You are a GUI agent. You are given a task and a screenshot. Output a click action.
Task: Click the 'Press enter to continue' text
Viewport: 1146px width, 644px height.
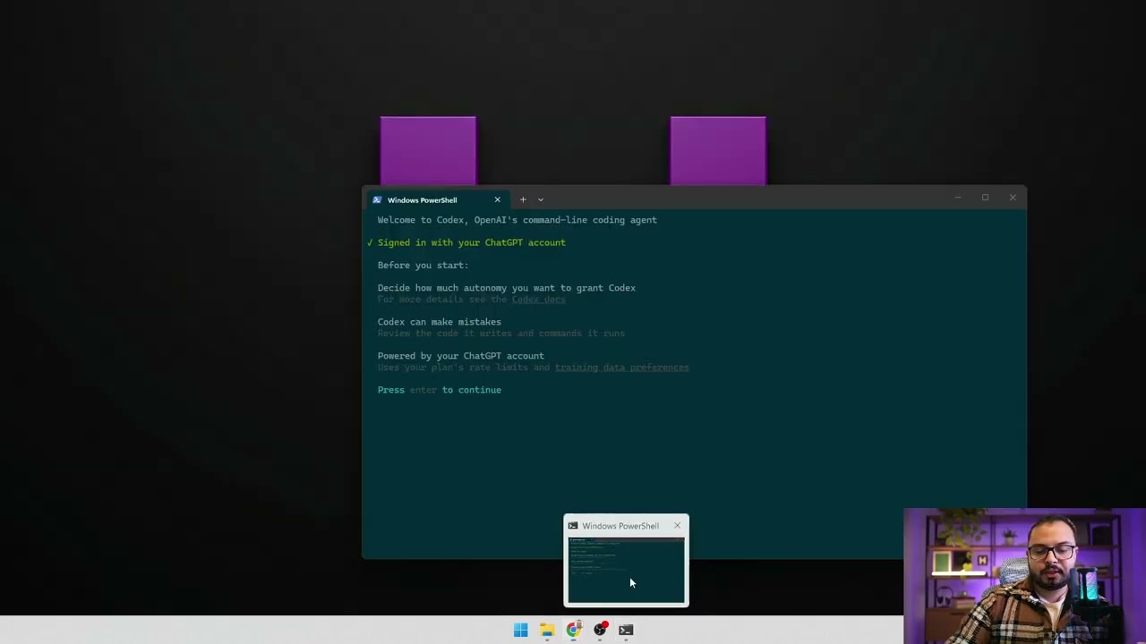pos(439,390)
